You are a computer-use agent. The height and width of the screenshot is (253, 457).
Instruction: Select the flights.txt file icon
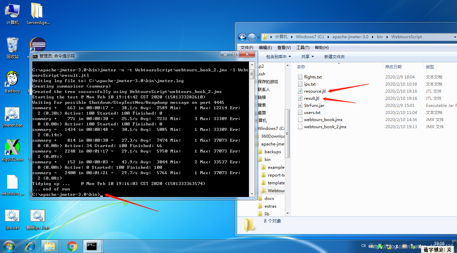pos(300,77)
